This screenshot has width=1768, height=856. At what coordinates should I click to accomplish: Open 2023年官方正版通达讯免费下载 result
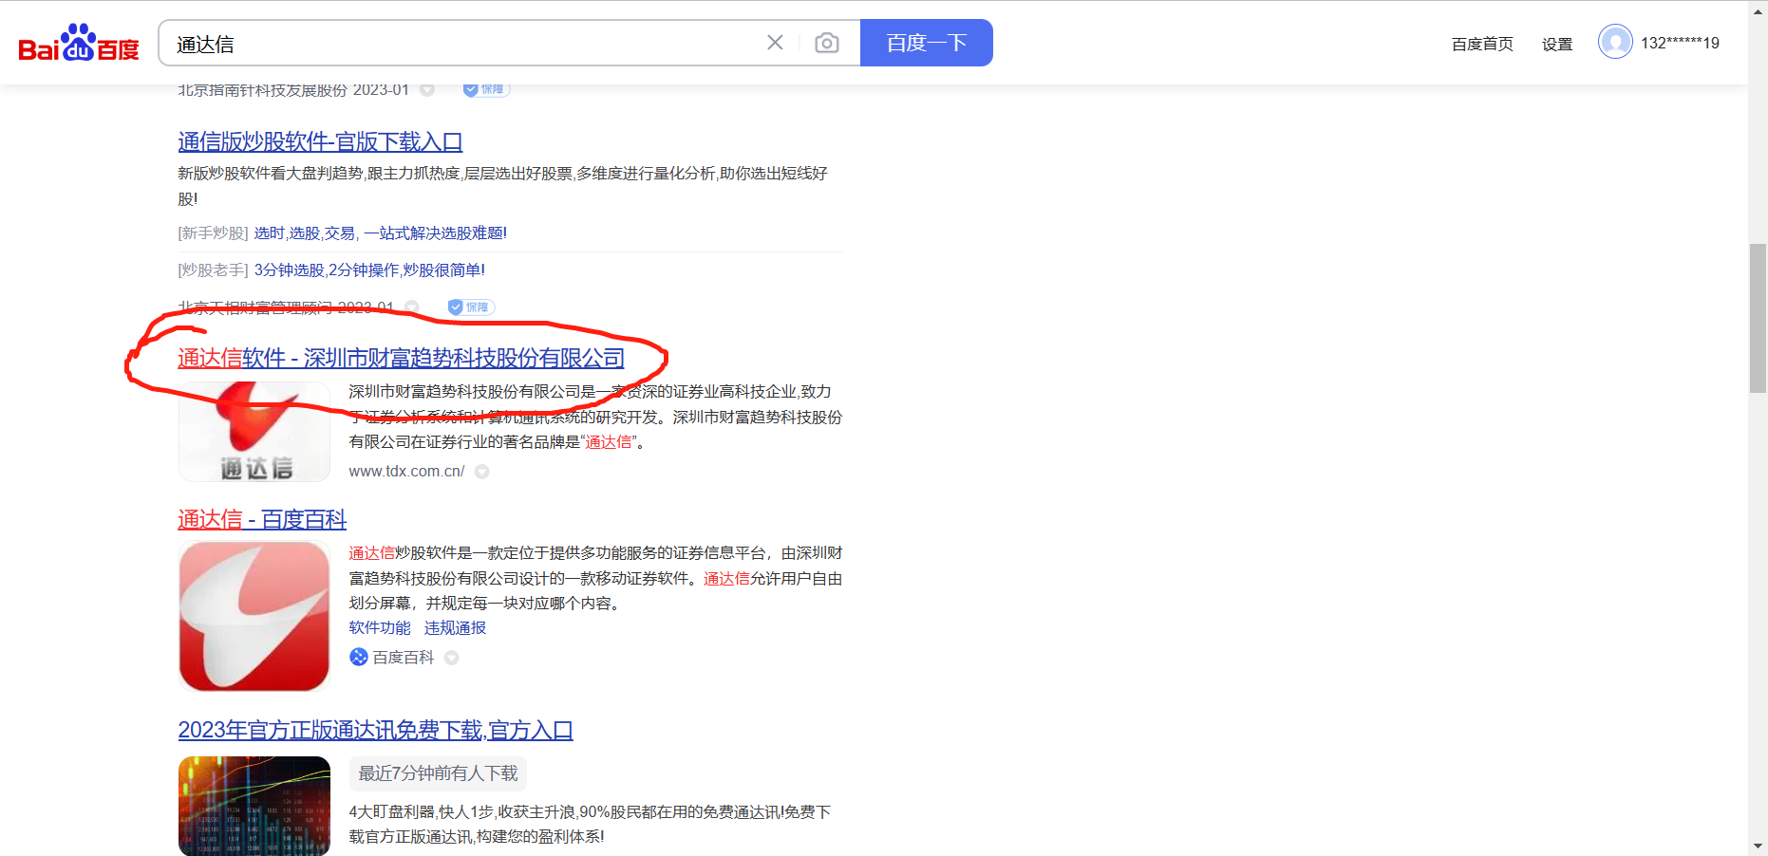tap(375, 731)
